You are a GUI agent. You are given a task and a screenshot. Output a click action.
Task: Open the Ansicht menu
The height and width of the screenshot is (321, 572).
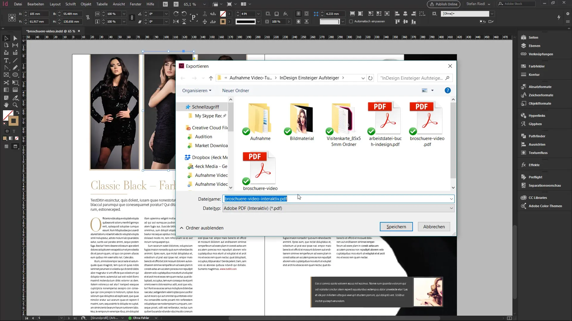tap(119, 4)
